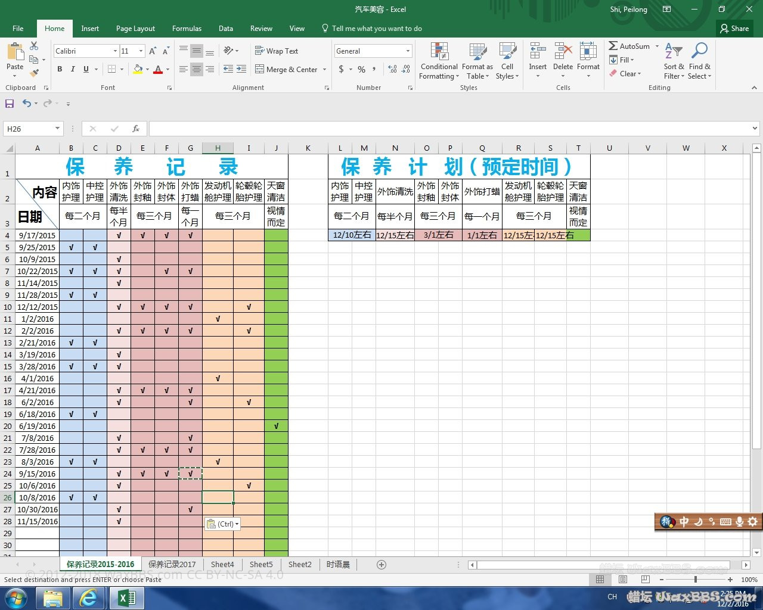Viewport: 763px width, 610px height.
Task: Click the Share button
Action: (734, 29)
